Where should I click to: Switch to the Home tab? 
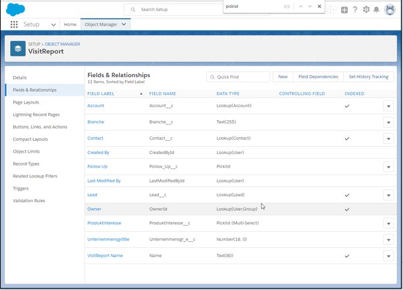click(70, 25)
